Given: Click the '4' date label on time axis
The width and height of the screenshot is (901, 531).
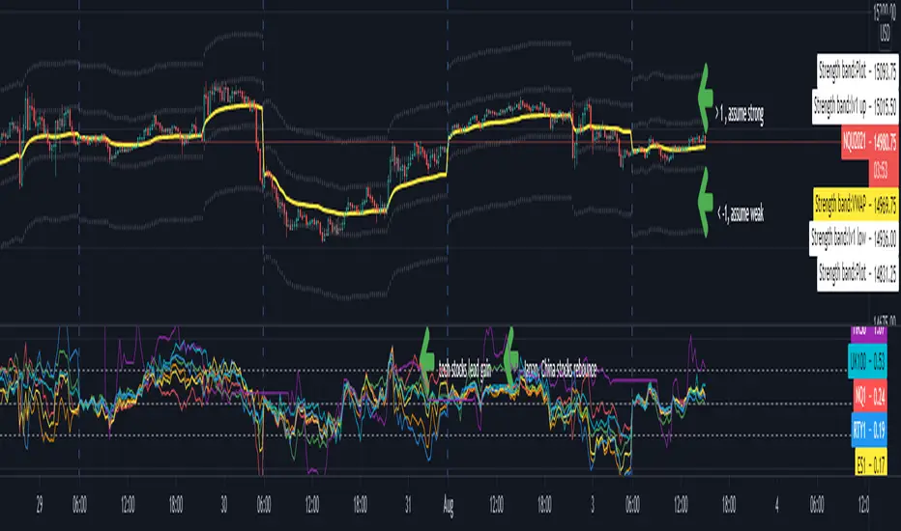Looking at the screenshot, I should 777,504.
